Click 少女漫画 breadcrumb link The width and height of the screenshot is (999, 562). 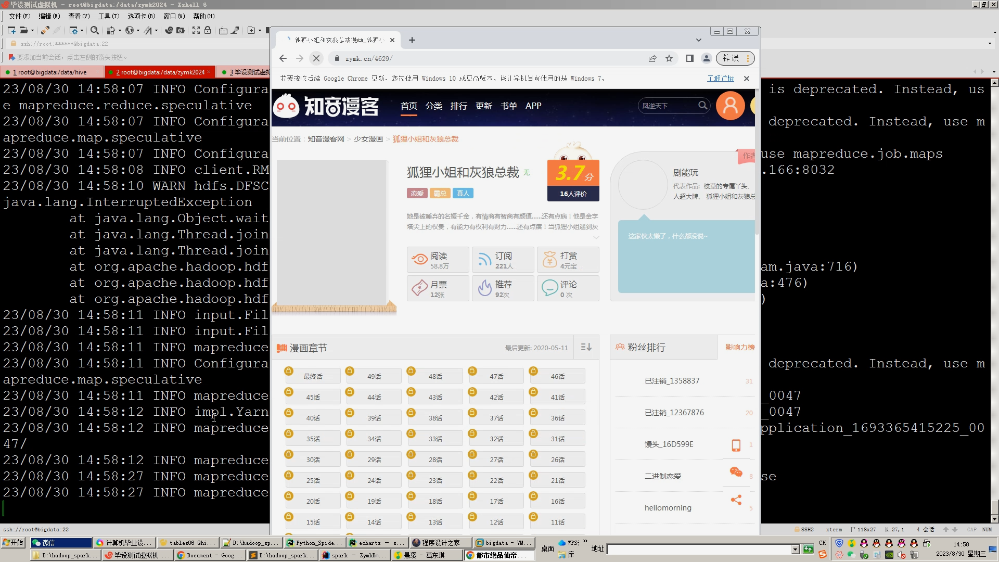[x=368, y=139]
